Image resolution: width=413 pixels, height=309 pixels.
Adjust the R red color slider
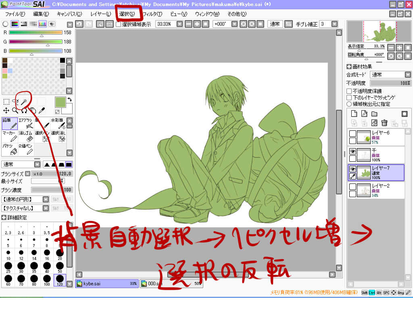[x=35, y=32]
